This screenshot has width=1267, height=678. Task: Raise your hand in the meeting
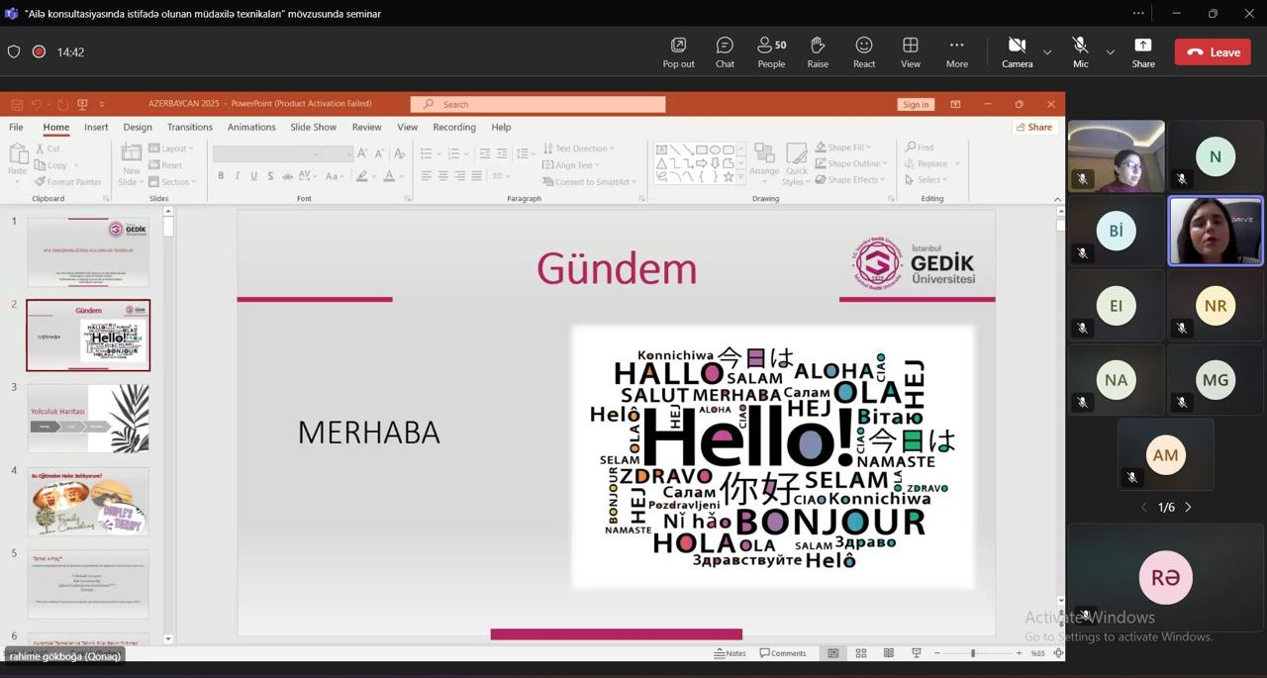click(x=818, y=51)
